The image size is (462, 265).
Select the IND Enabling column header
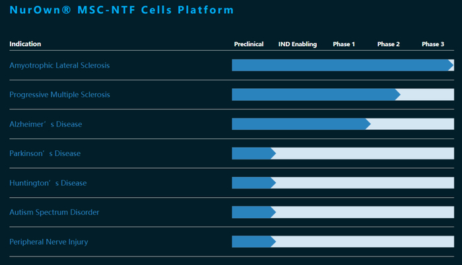point(298,44)
